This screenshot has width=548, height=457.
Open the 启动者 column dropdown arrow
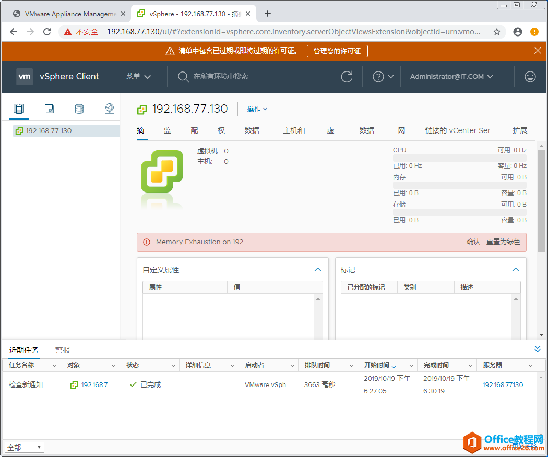pos(292,366)
